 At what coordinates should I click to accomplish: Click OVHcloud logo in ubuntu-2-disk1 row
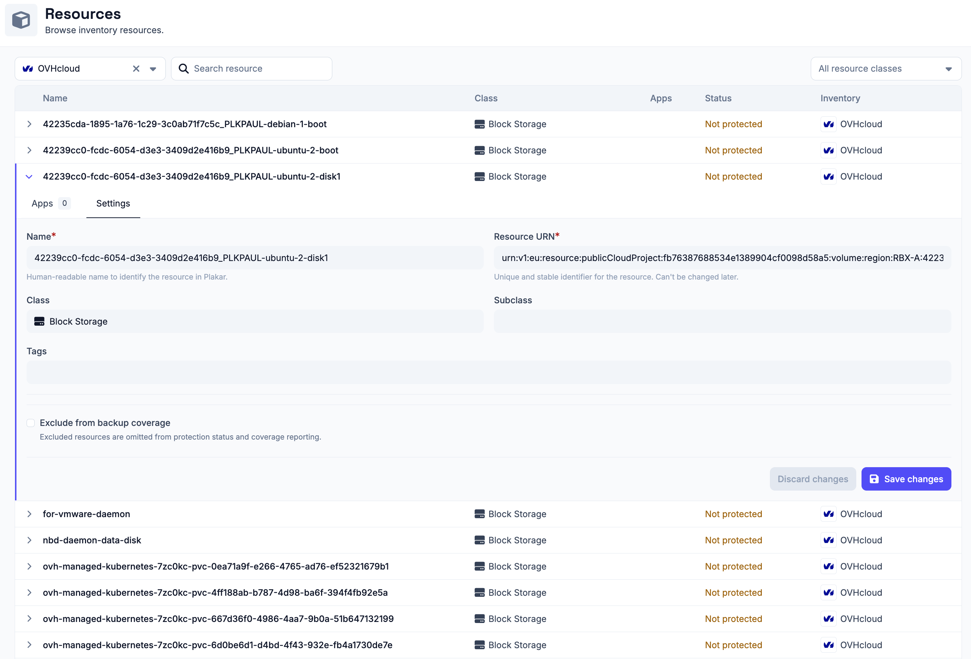pyautogui.click(x=829, y=176)
